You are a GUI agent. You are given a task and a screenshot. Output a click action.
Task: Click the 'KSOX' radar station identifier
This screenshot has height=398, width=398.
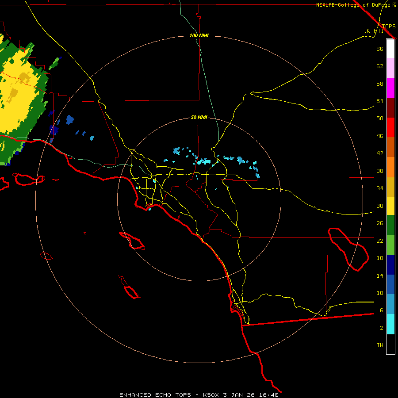click(210, 395)
